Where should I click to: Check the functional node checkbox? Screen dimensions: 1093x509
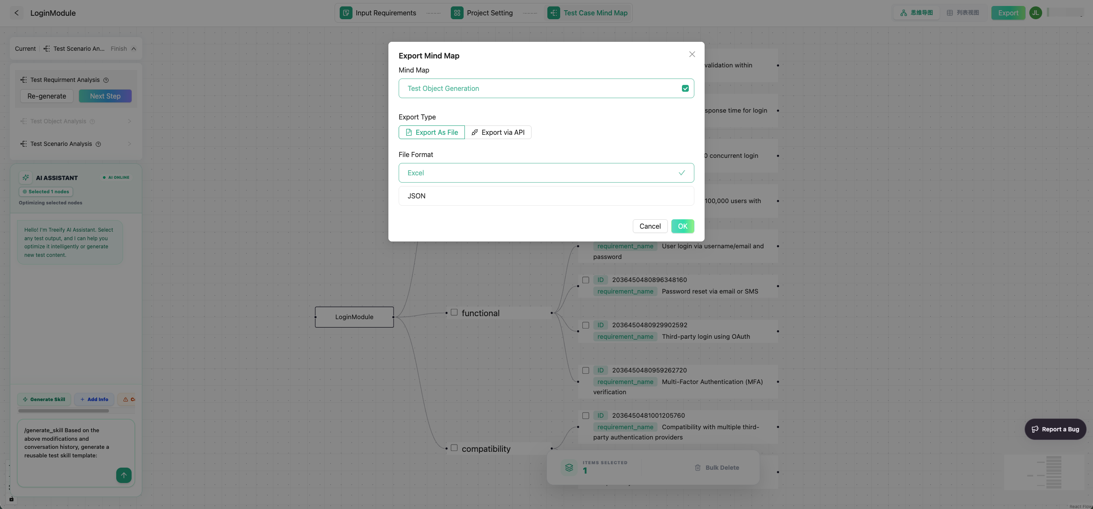tap(454, 312)
